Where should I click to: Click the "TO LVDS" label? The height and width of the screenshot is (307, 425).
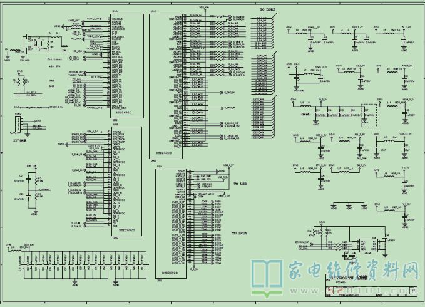pos(240,233)
